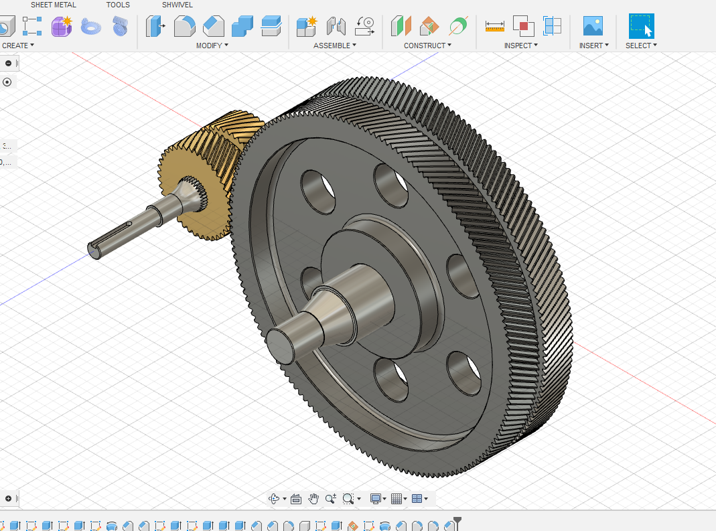The height and width of the screenshot is (531, 716).
Task: Collapse the browser panel with minus button
Action: (x=8, y=64)
